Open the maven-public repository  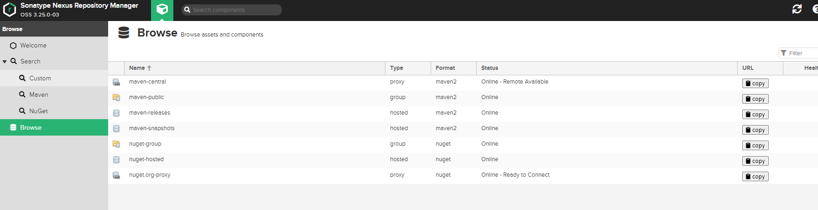[146, 97]
